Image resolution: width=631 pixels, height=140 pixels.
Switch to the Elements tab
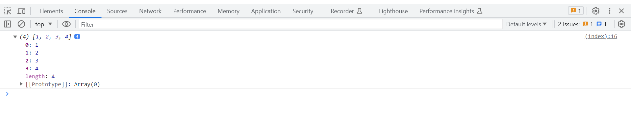pos(51,11)
